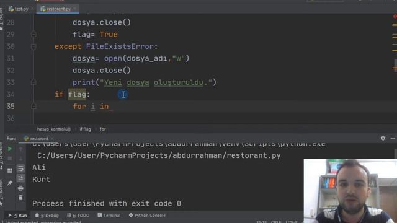Open the Run tool window button
397x223 pixels.
click(17, 216)
